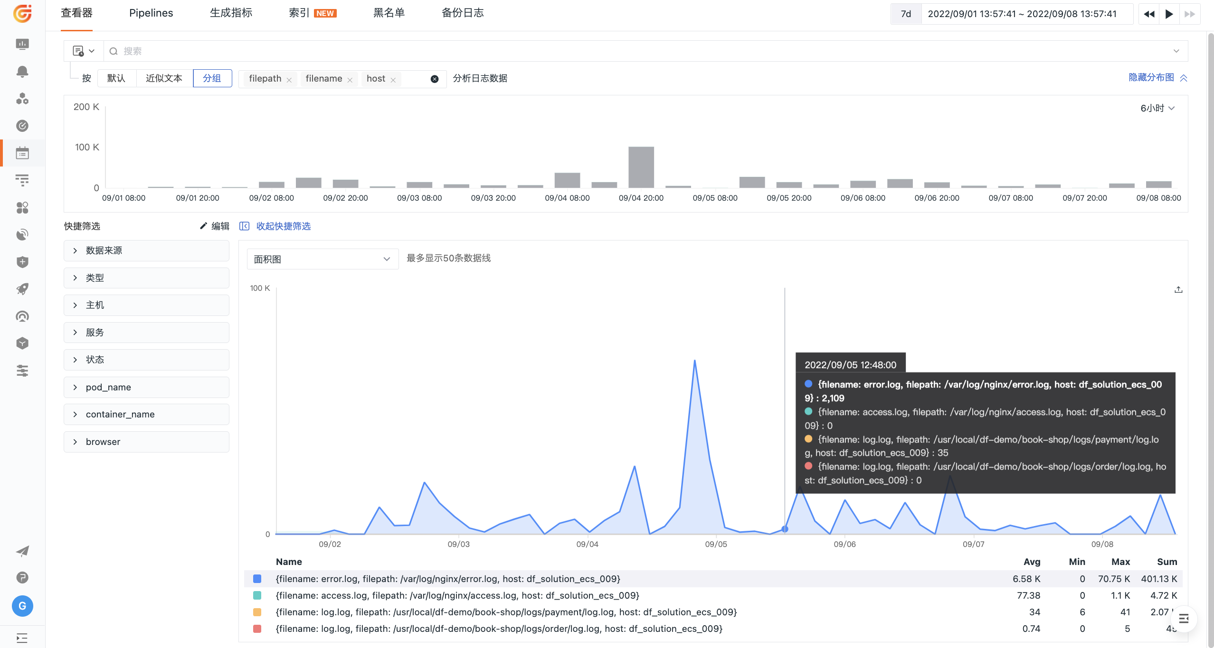Switch to the 备份日志 tab

pyautogui.click(x=463, y=13)
